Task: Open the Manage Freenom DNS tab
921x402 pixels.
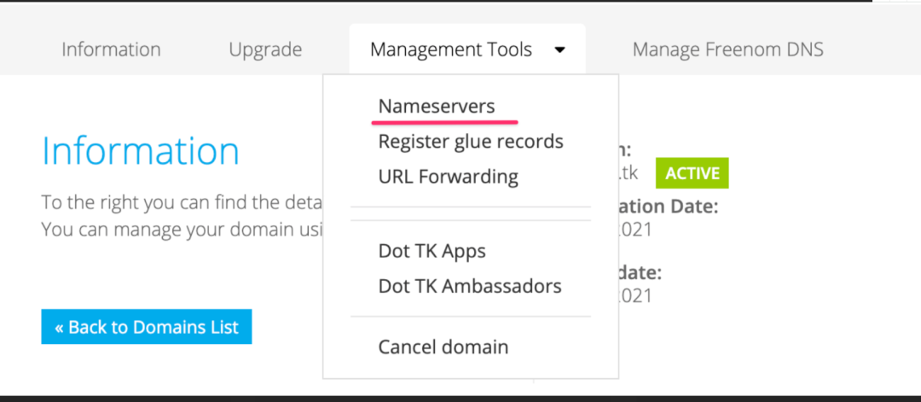Action: click(x=727, y=50)
